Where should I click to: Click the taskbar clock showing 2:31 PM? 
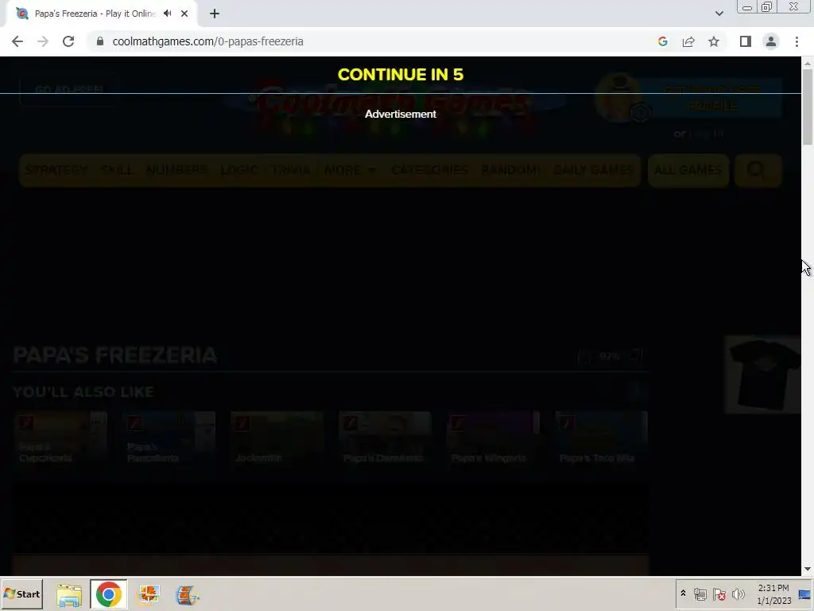point(773,593)
